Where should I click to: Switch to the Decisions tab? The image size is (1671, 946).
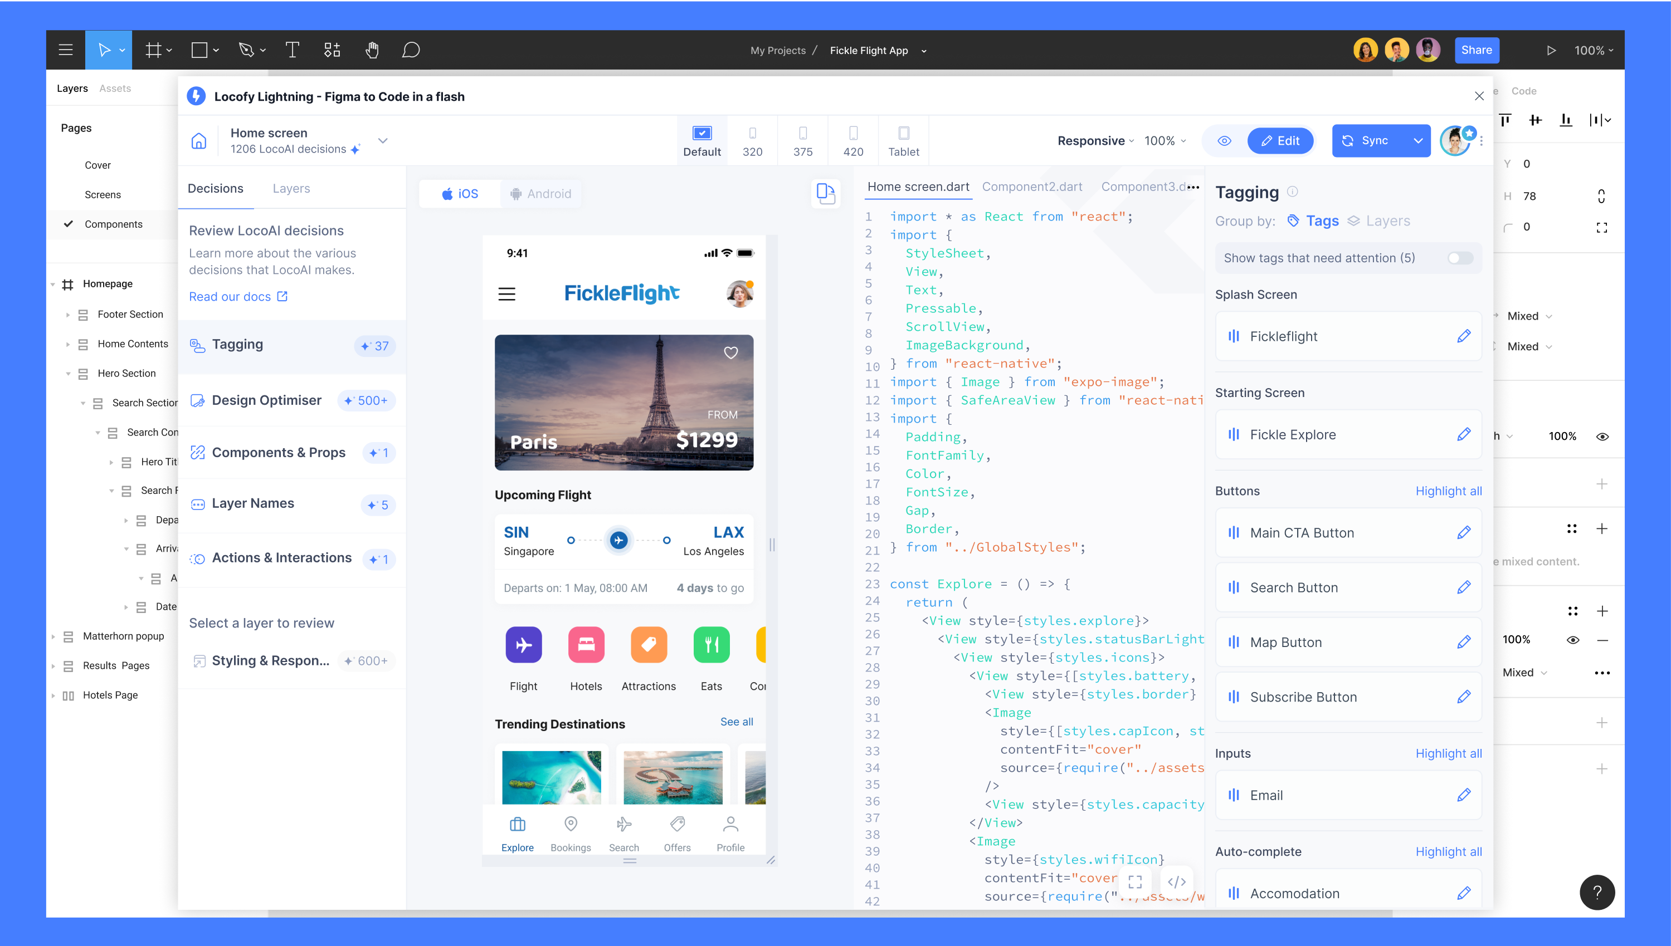coord(215,188)
